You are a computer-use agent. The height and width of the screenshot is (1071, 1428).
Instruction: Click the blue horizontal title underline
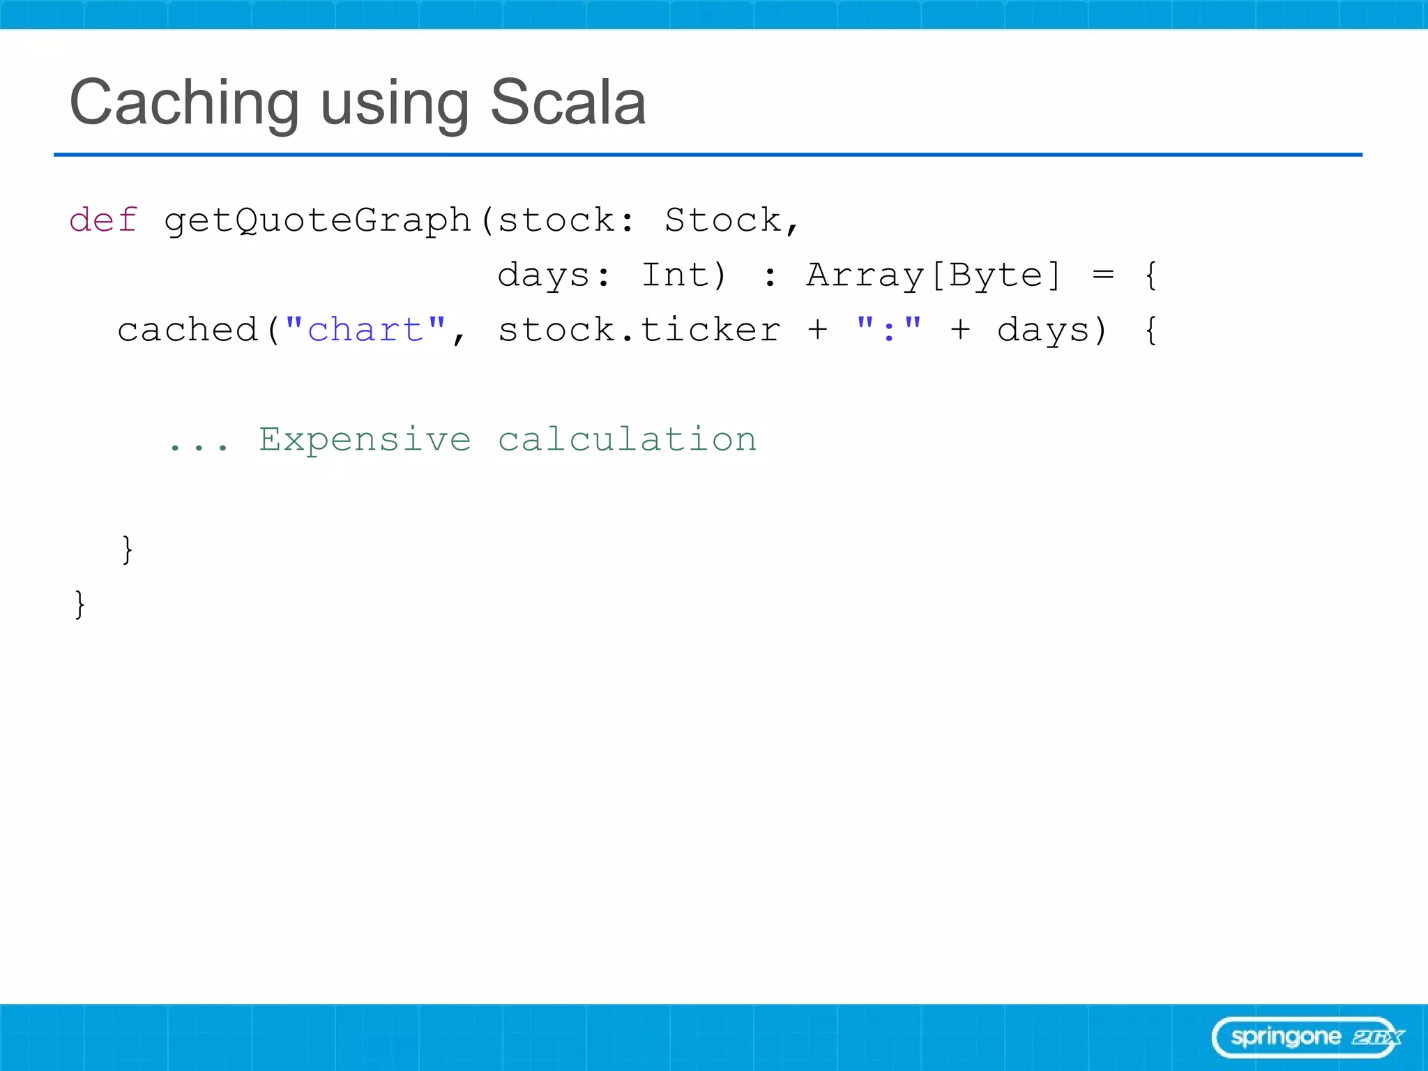tap(708, 154)
